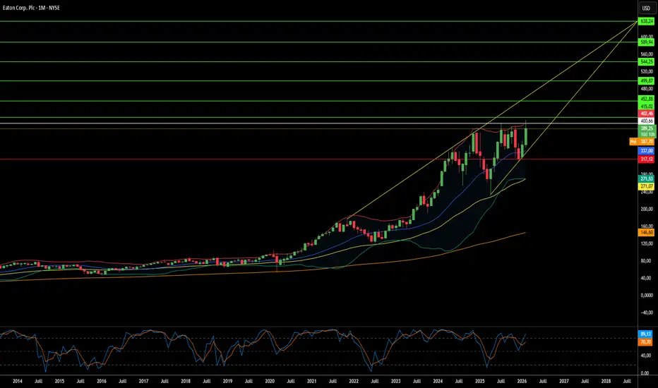Select the 589,94 price level label
The width and height of the screenshot is (658, 388).
tap(646, 42)
